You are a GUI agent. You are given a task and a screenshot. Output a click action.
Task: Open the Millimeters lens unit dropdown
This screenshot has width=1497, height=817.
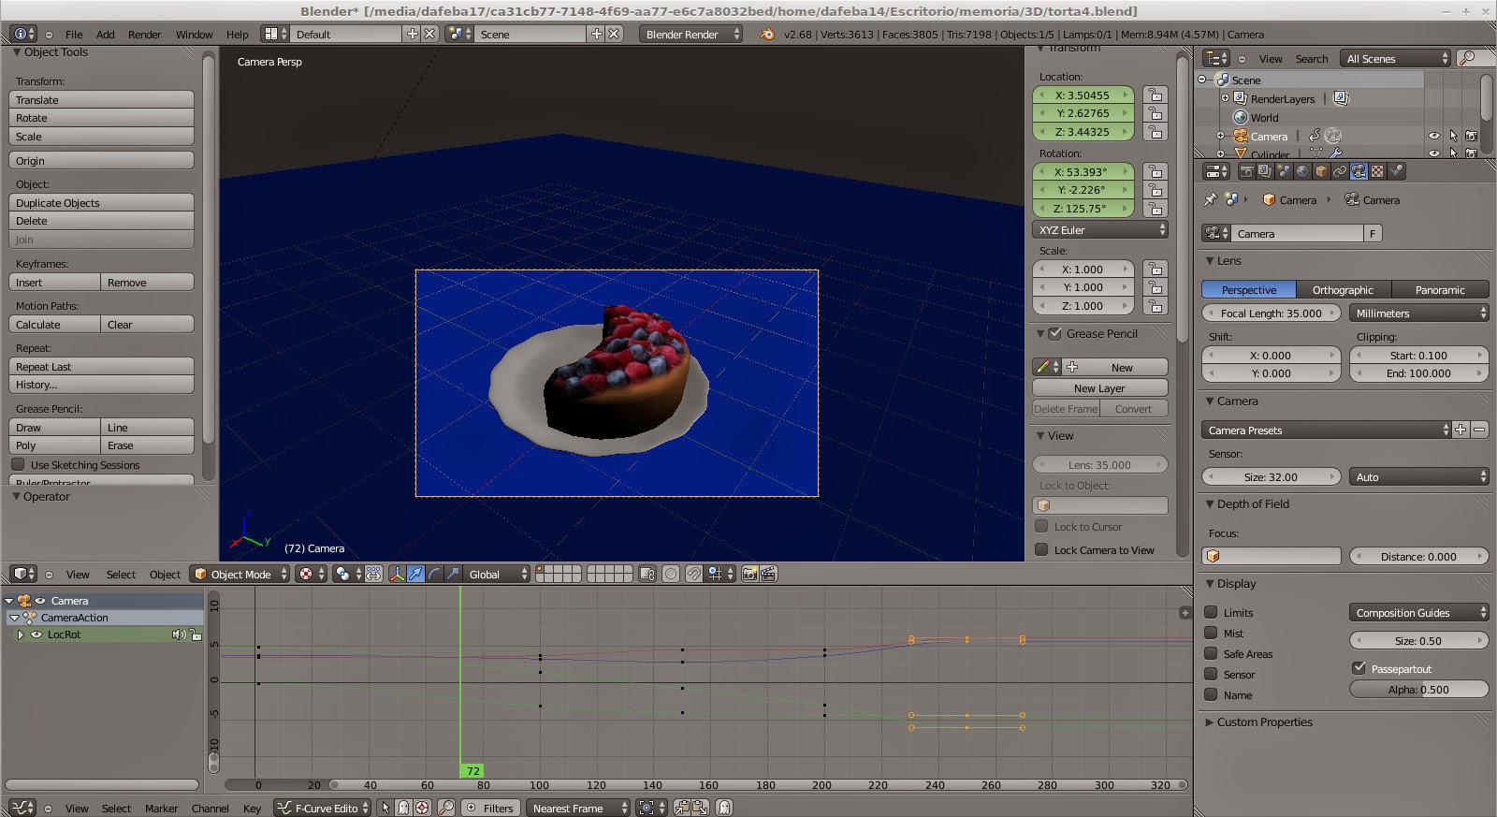[1418, 313]
